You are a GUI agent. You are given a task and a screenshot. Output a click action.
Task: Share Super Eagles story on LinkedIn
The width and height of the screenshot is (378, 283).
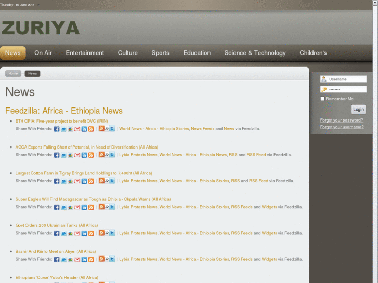pos(84,207)
